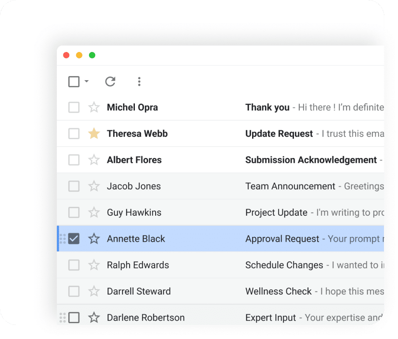398x339 pixels.
Task: Click the select-all checkbox in the toolbar
Action: click(74, 81)
